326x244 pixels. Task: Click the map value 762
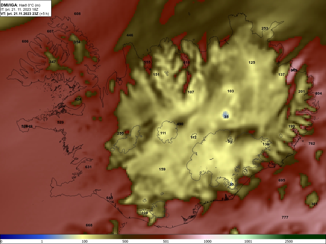click(x=312, y=143)
